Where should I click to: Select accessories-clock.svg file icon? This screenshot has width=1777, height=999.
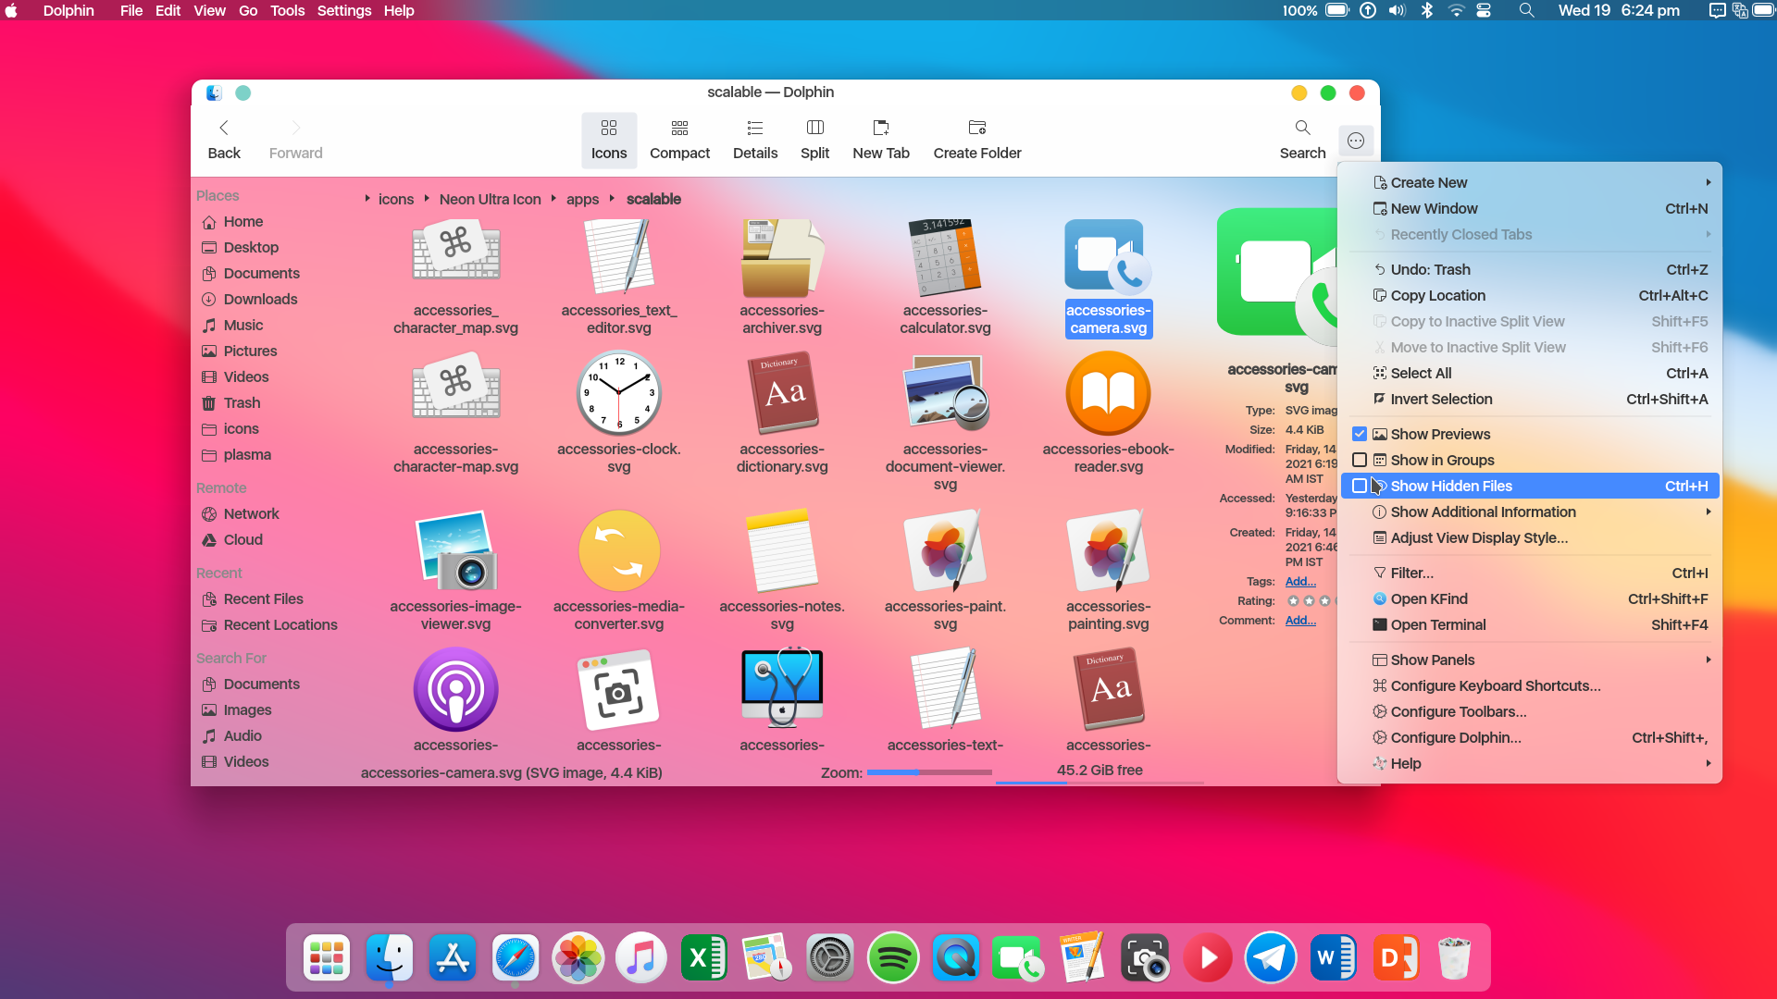point(619,393)
